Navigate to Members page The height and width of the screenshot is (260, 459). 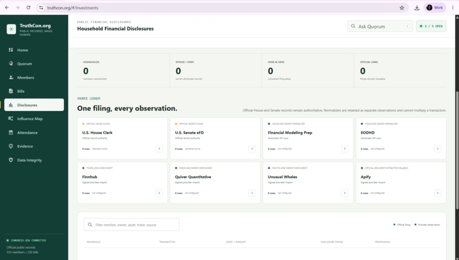click(x=34, y=77)
